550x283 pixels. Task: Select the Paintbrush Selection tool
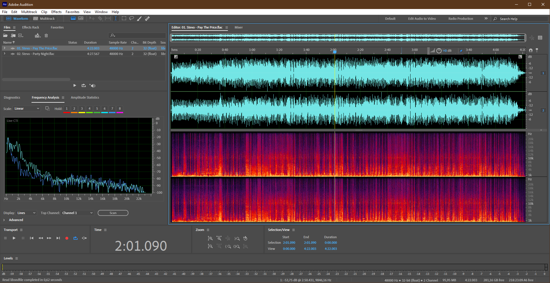(x=139, y=18)
